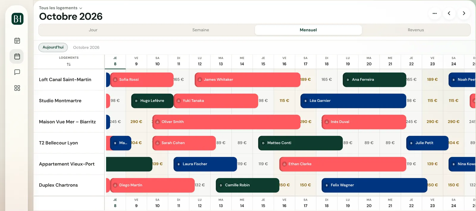Open the grid apps icon in sidebar
This screenshot has width=476, height=211.
(17, 88)
